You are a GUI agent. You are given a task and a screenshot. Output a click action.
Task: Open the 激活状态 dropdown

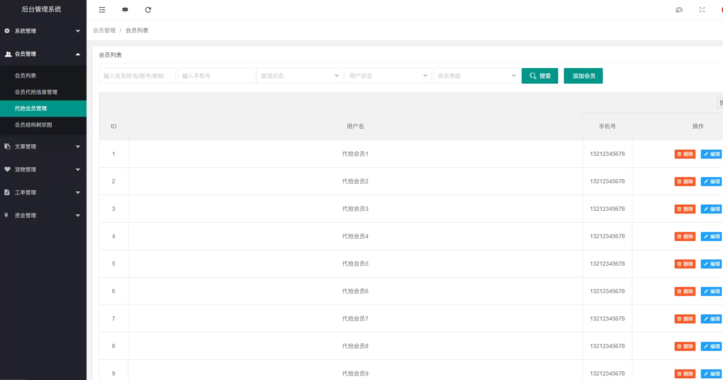click(299, 76)
